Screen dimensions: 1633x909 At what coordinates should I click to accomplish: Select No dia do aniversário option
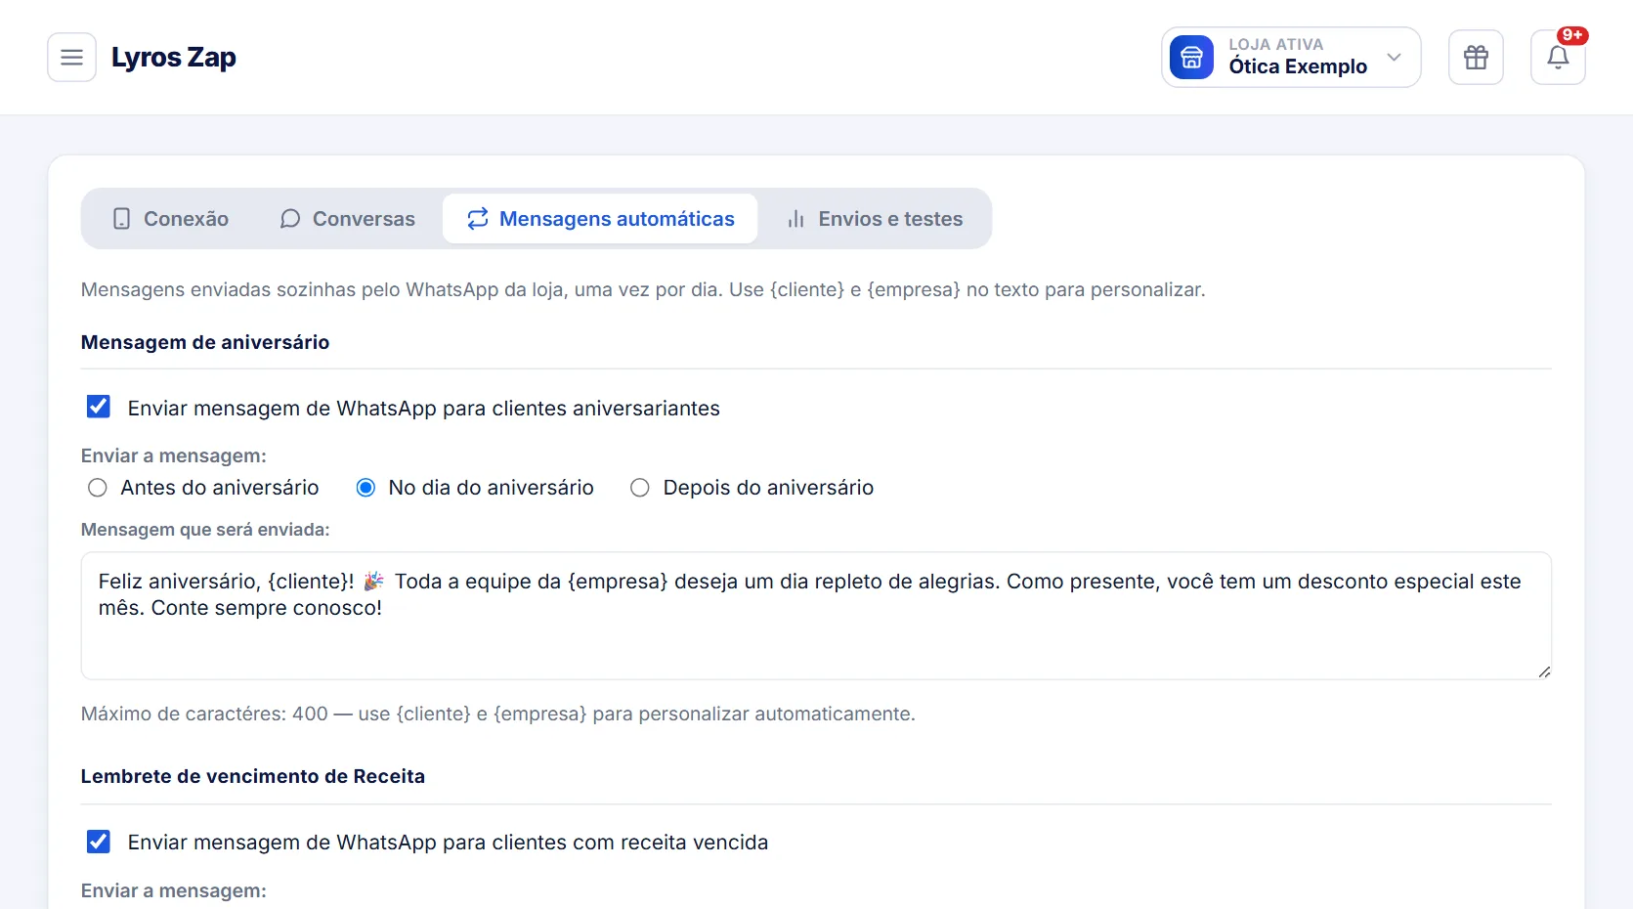(365, 488)
